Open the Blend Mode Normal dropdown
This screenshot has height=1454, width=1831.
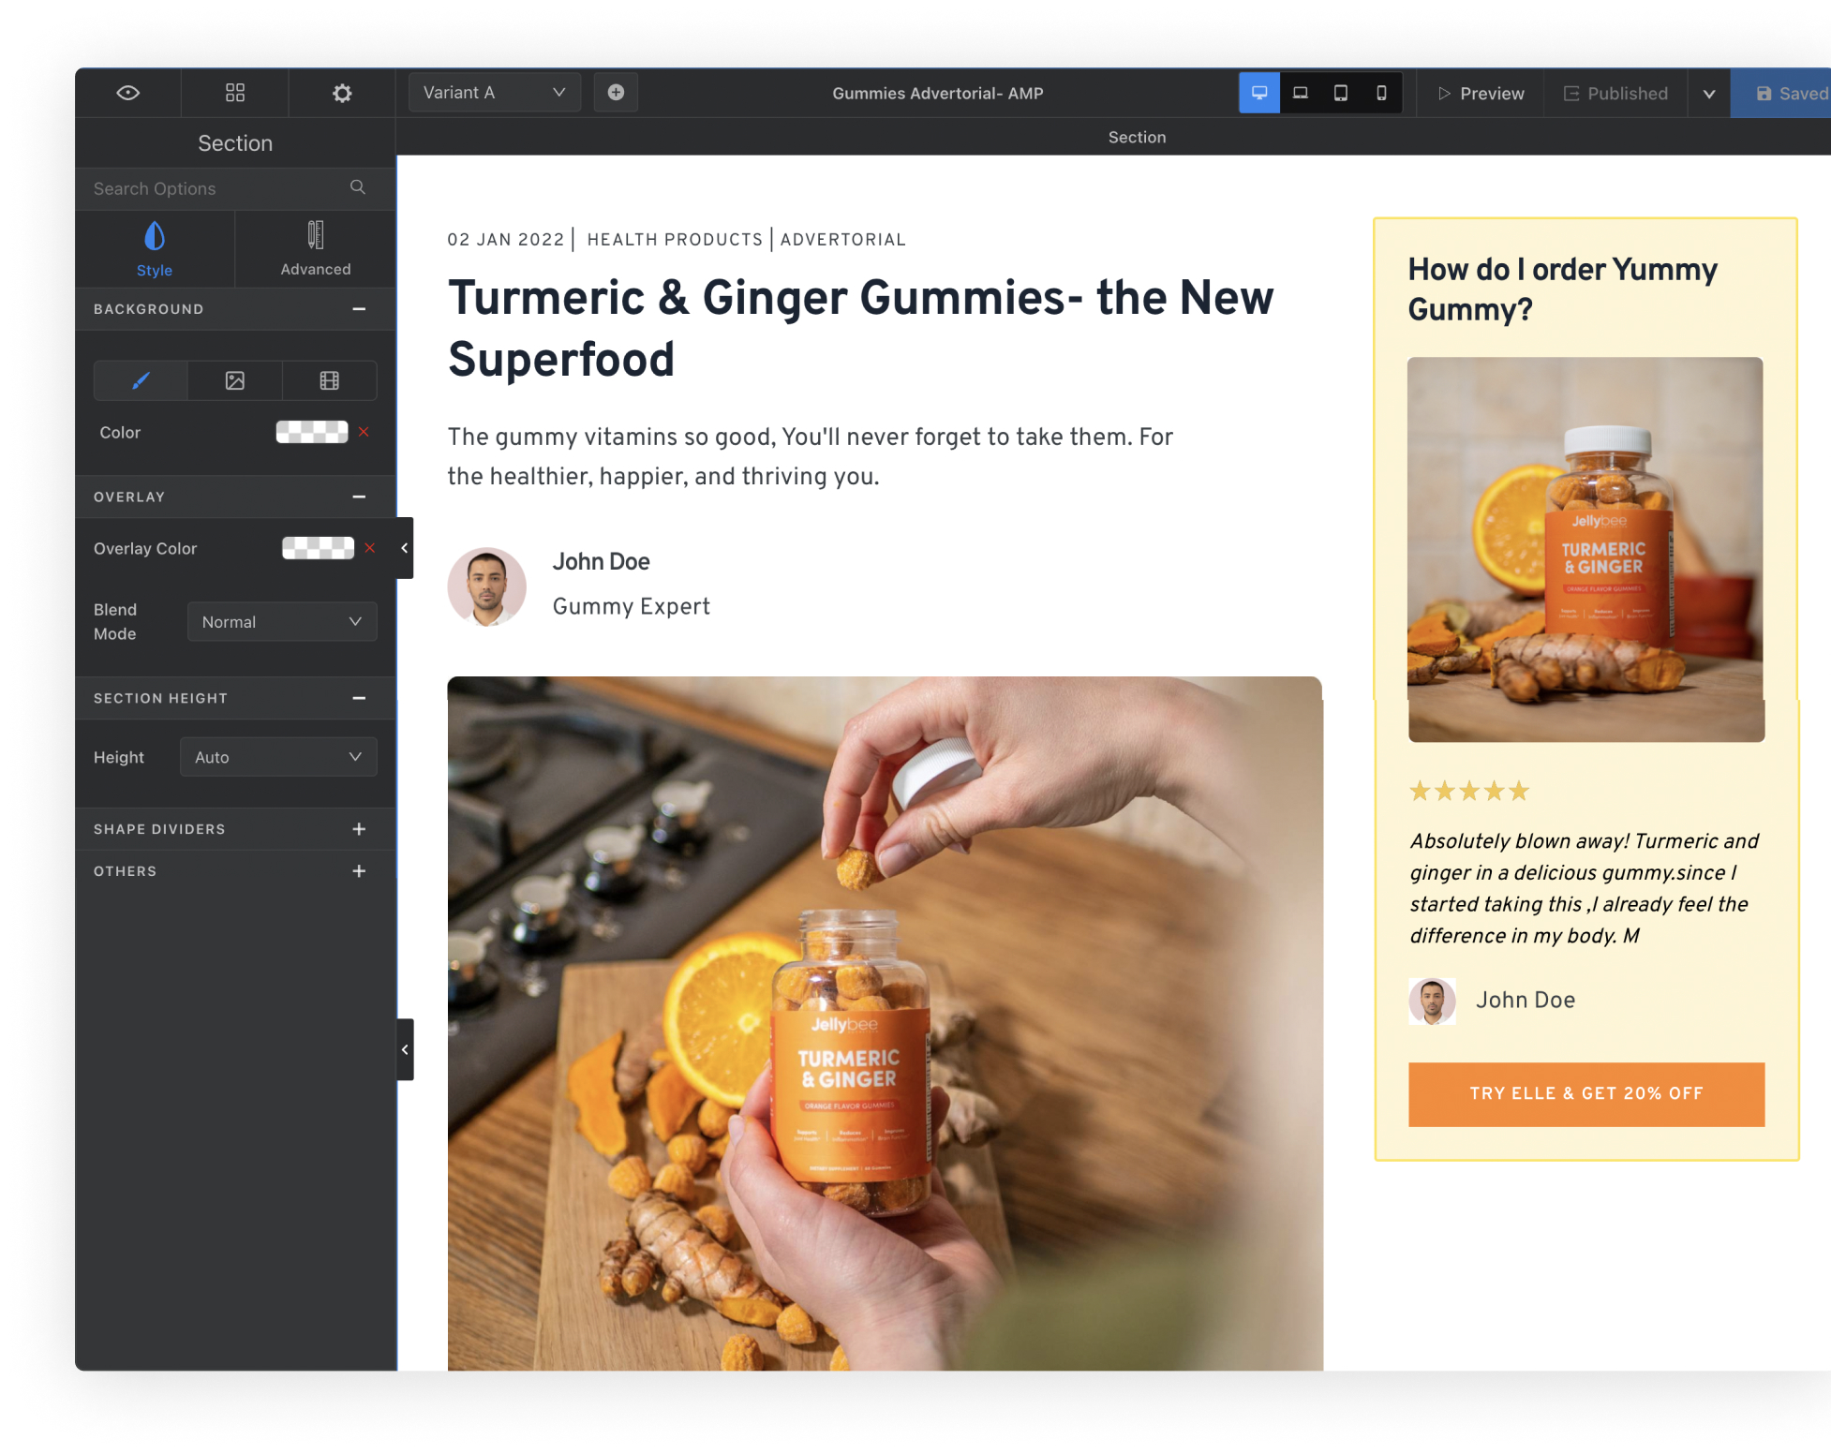281,622
